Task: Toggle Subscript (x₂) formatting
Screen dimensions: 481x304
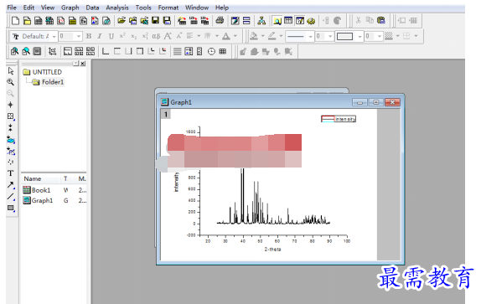Action: [x=134, y=36]
